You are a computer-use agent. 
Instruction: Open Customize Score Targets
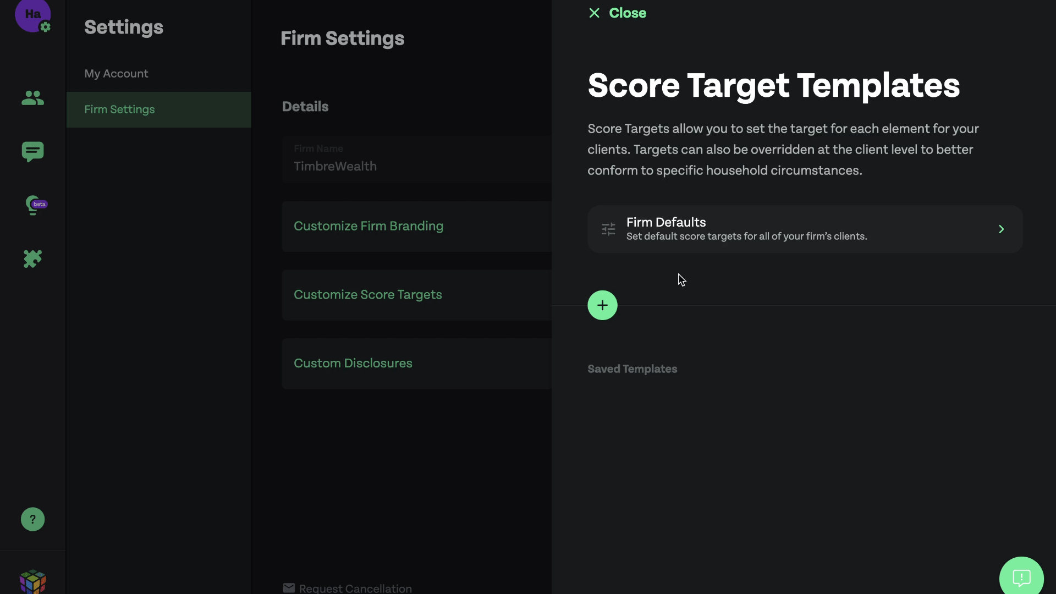click(416, 295)
